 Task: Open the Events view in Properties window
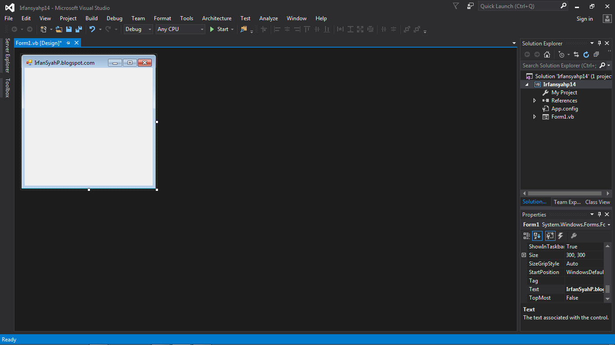point(560,235)
